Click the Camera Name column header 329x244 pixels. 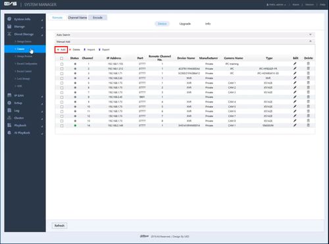234,58
